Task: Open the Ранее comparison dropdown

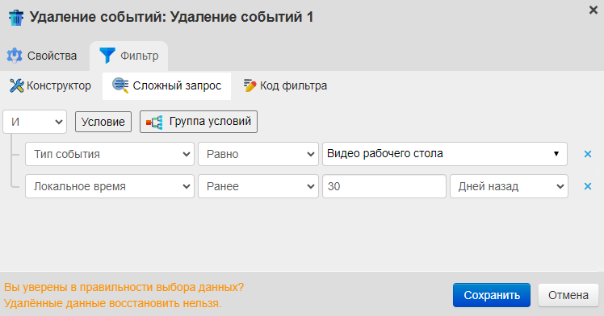Action: tap(258, 186)
